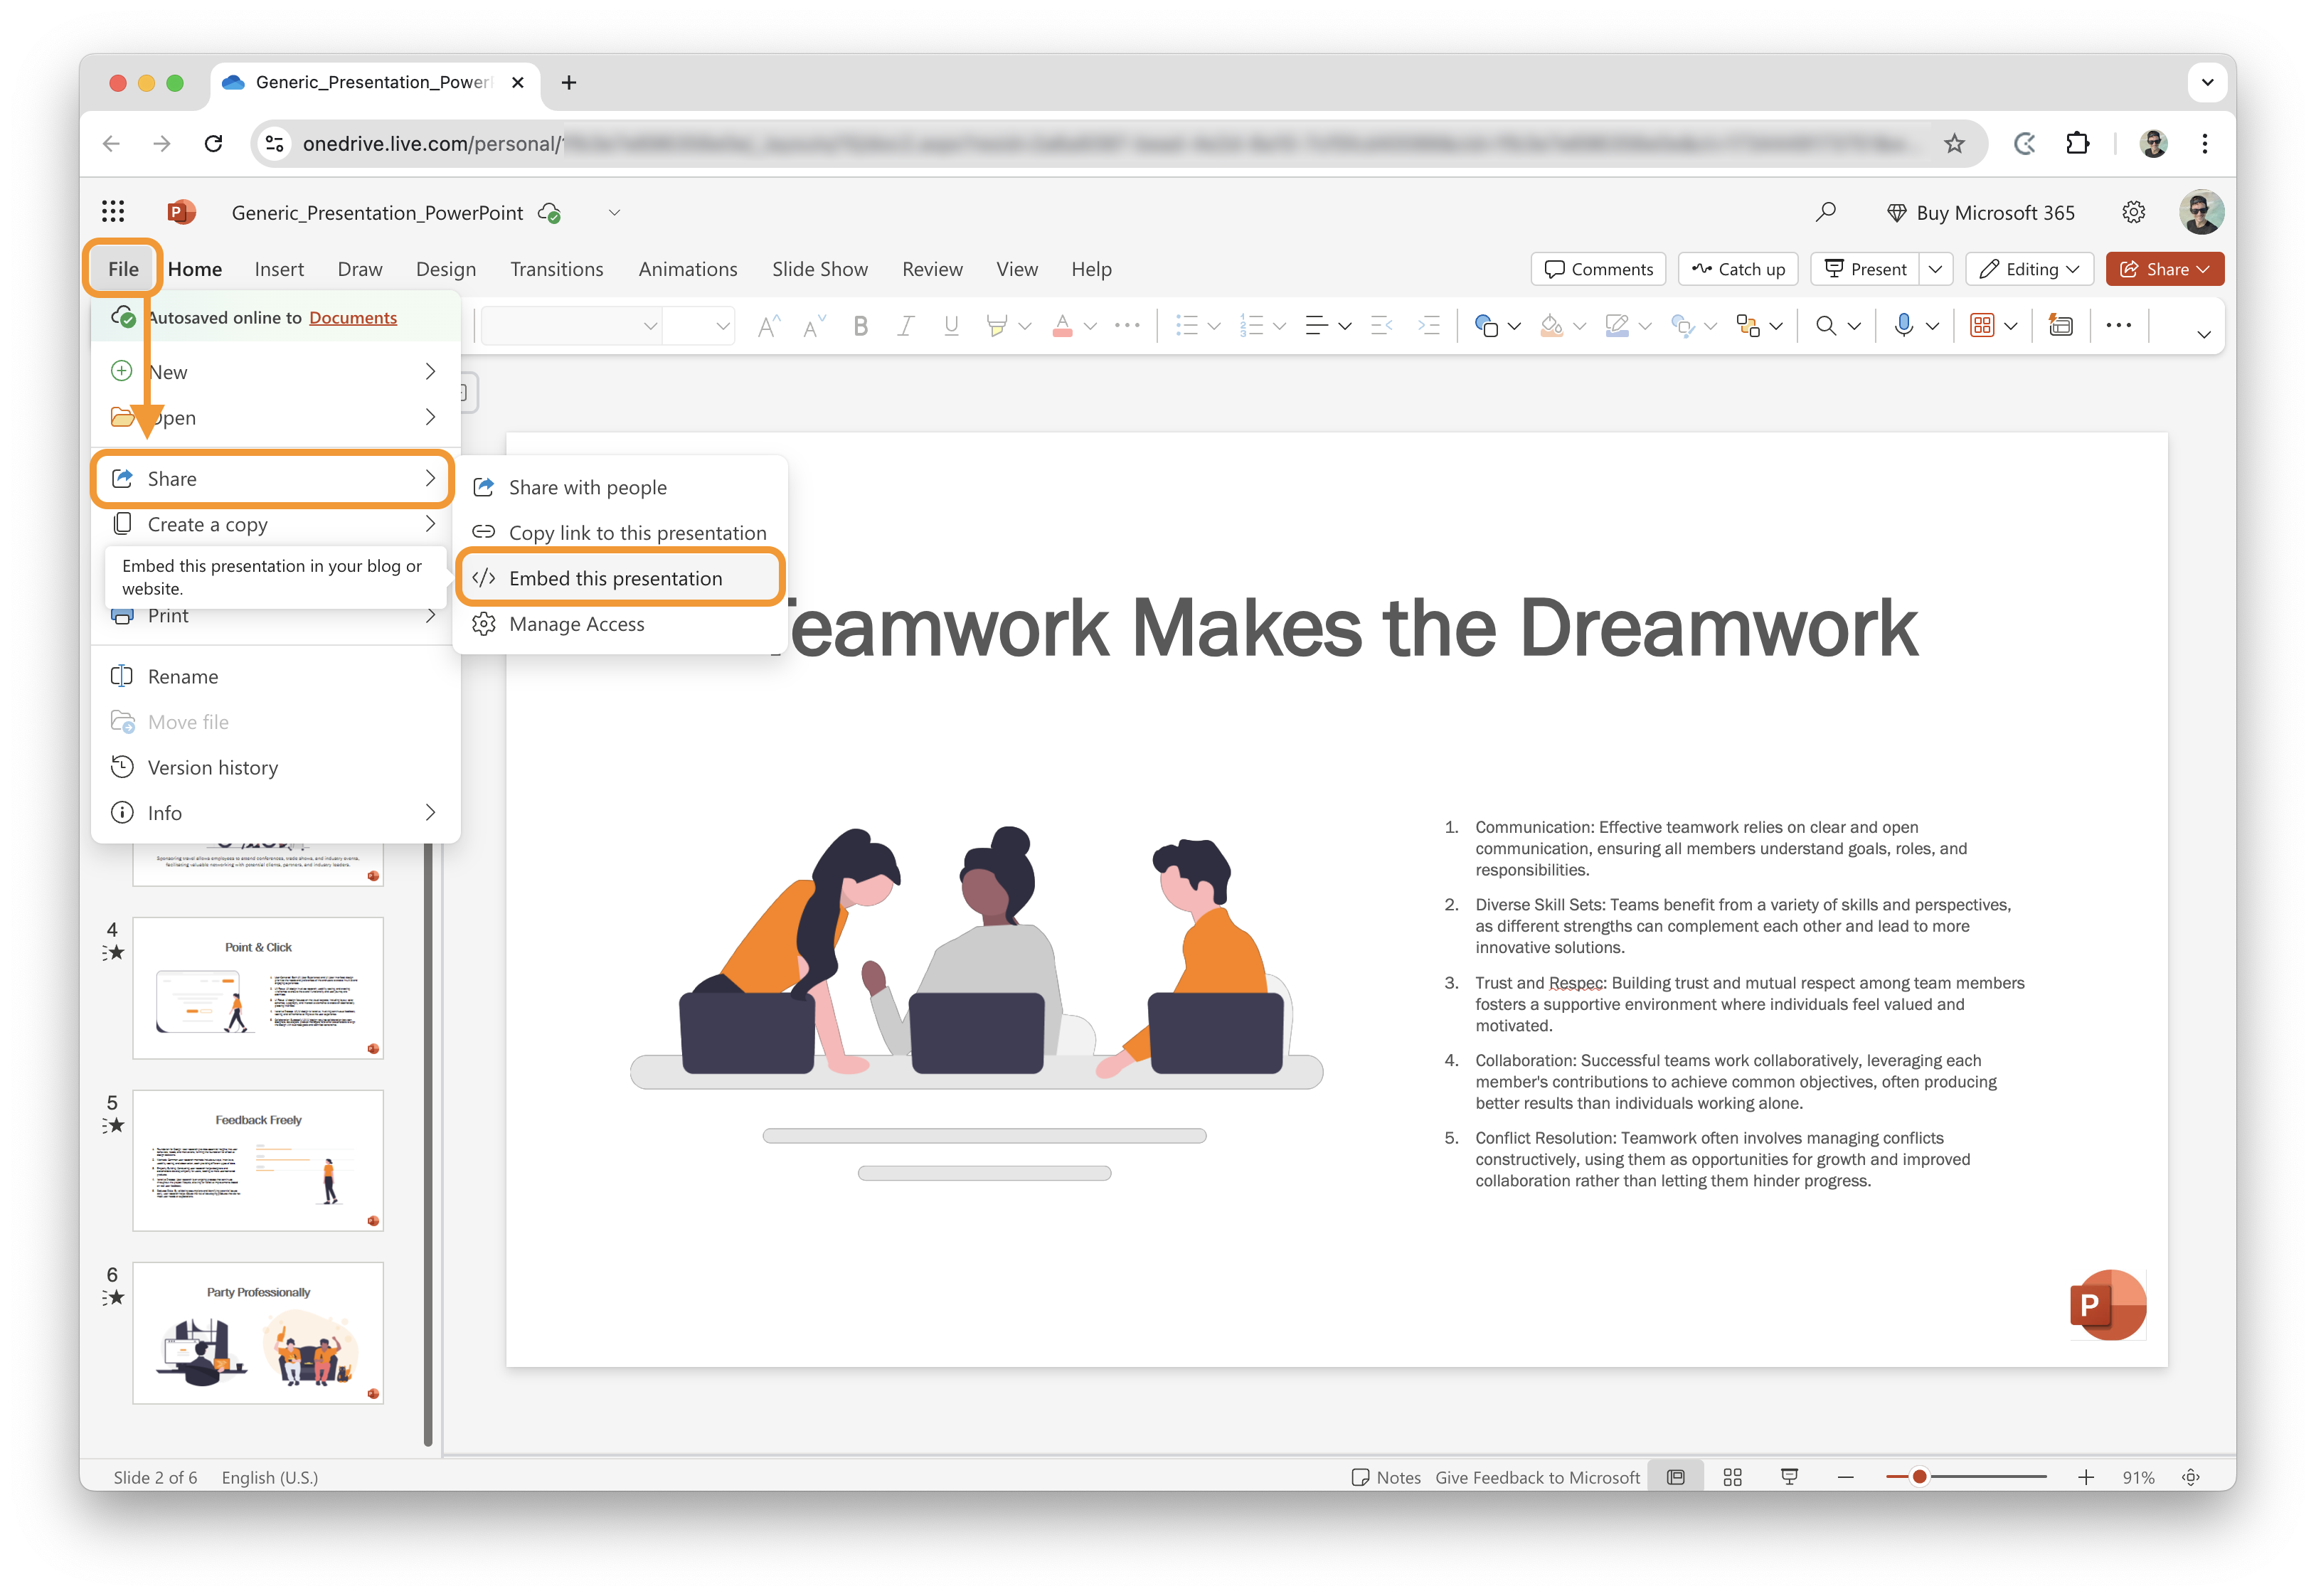Click the red Share button

(x=2164, y=269)
